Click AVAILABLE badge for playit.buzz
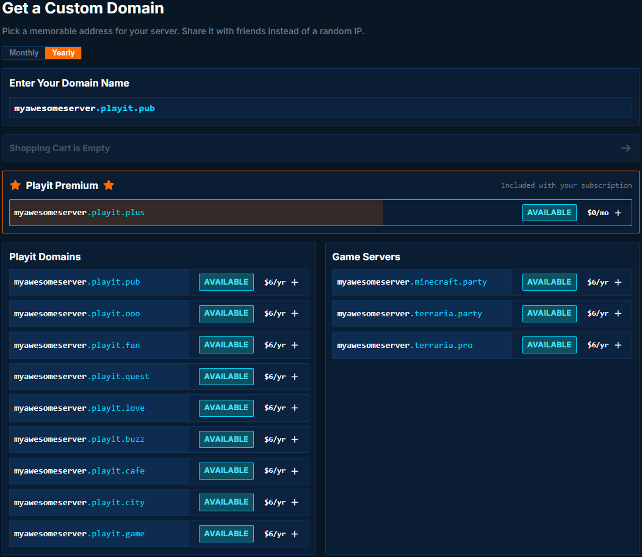The height and width of the screenshot is (557, 642). pyautogui.click(x=226, y=439)
